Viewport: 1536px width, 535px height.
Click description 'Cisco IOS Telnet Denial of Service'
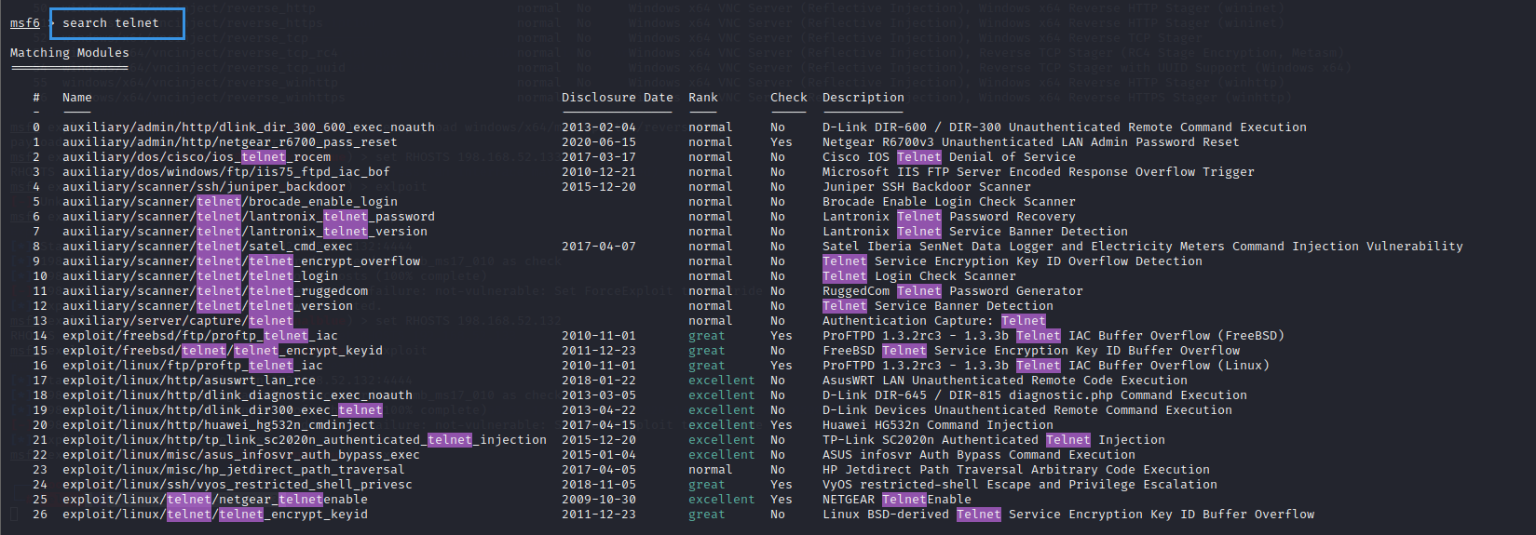click(949, 157)
